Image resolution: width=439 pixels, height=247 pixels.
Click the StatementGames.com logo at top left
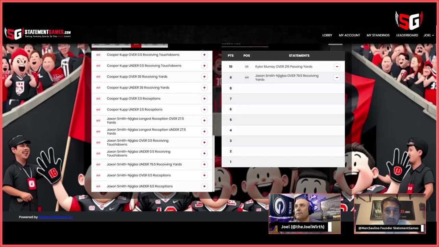38,33
